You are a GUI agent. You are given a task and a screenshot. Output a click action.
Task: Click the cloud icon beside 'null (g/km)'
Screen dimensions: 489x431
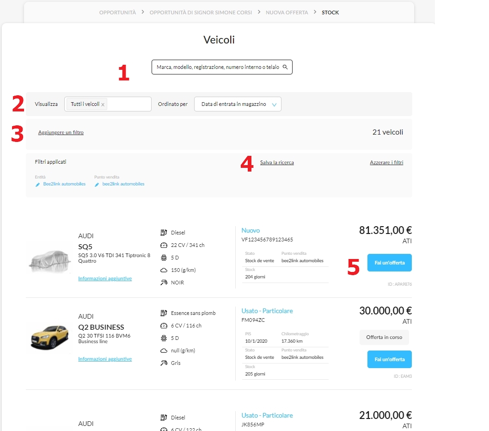click(x=164, y=351)
